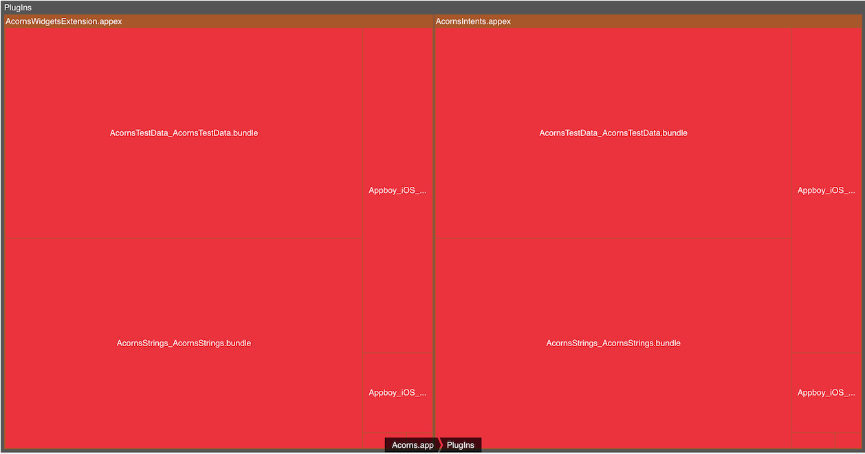Image resolution: width=865 pixels, height=454 pixels.
Task: Open AcornsStrings bundle tile in AcornsWidgetsExtension
Action: (184, 343)
